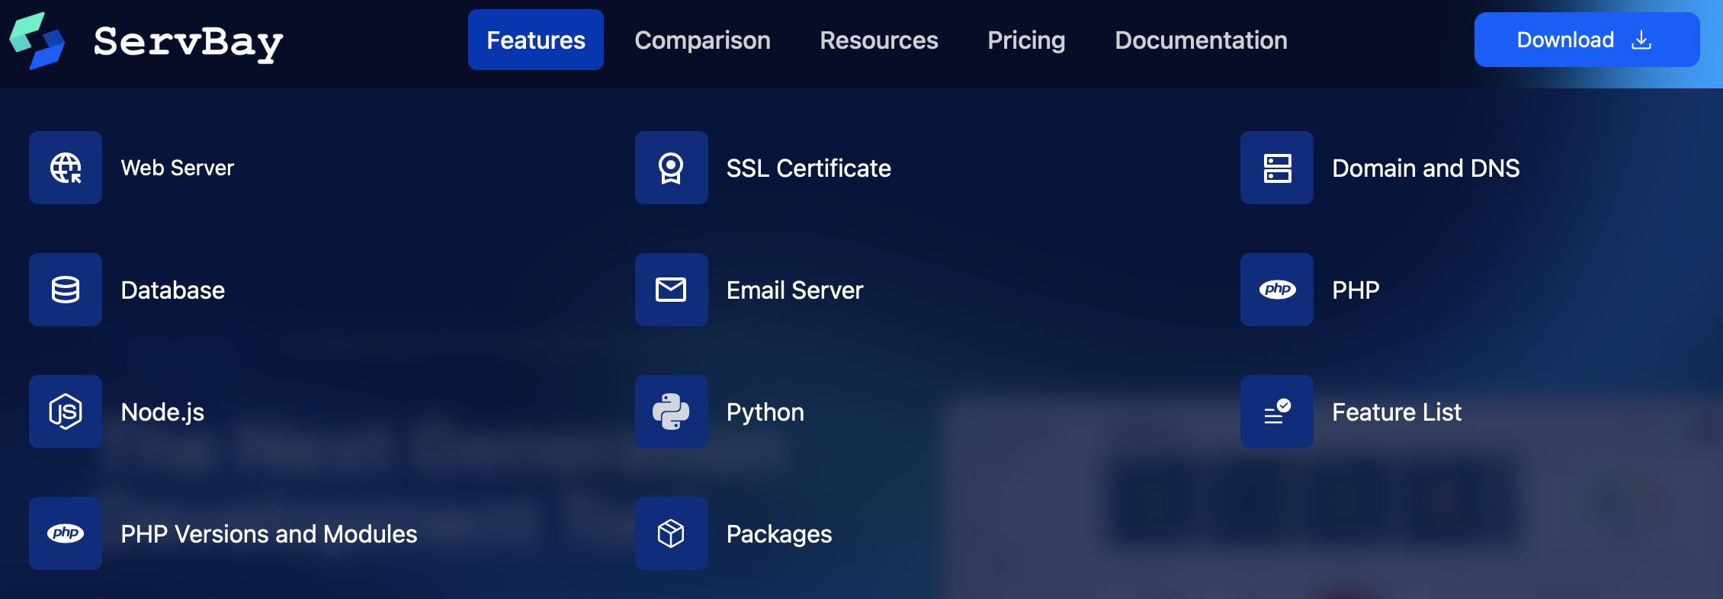
Task: Select the Database feature link
Action: click(x=172, y=290)
